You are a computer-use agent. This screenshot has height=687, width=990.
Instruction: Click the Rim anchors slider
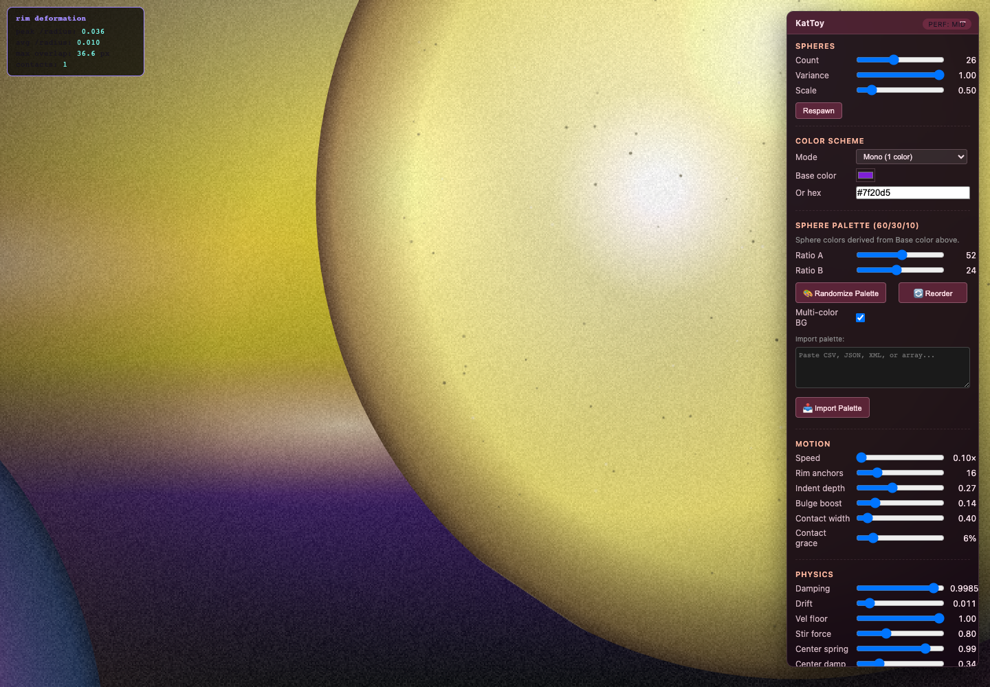pyautogui.click(x=900, y=473)
